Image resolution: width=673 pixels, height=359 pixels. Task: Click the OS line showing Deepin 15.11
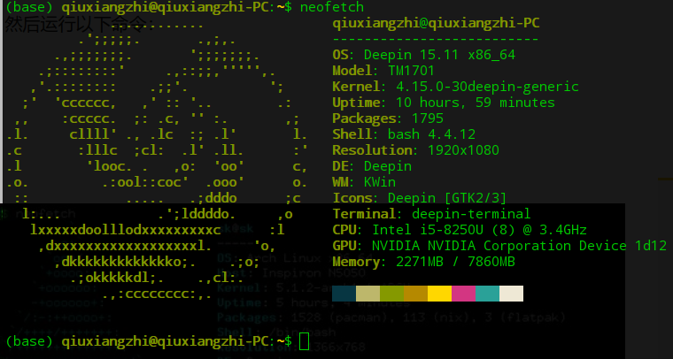423,55
